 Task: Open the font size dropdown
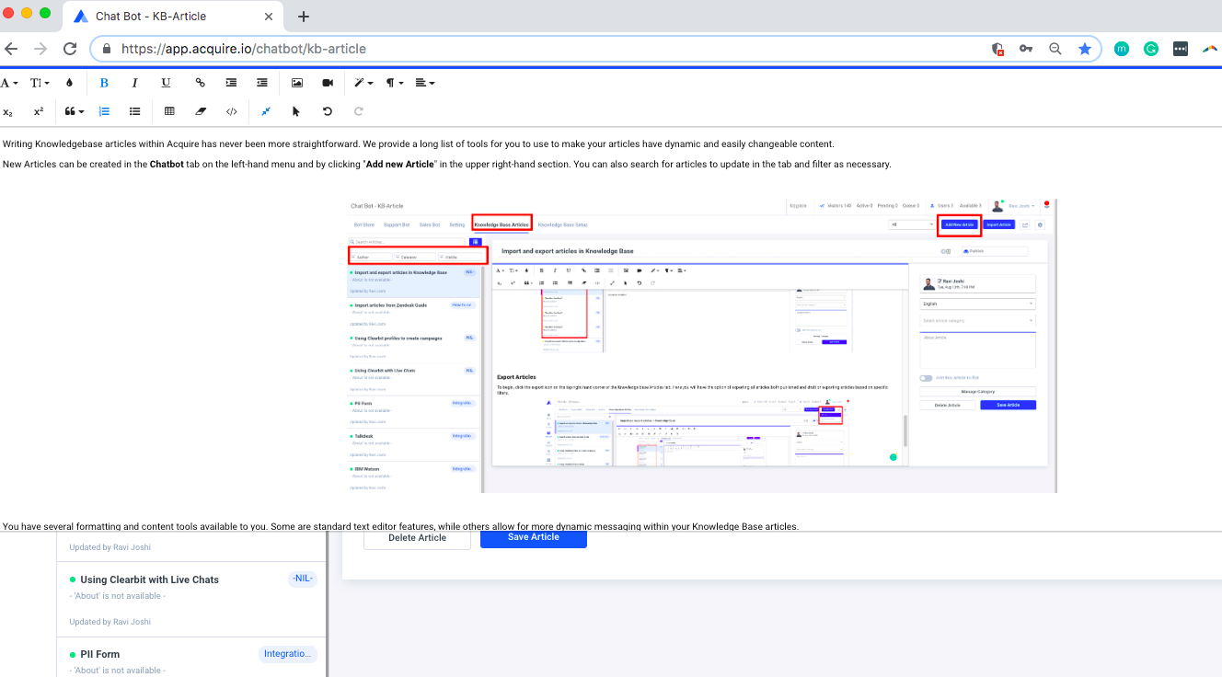click(40, 83)
